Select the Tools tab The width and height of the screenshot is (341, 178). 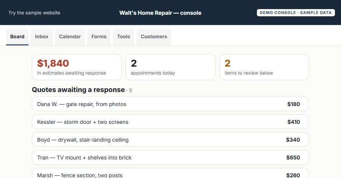(x=124, y=37)
